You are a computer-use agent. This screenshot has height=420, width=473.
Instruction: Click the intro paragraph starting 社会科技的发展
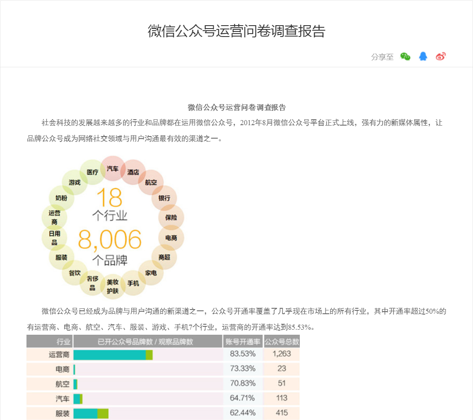(x=235, y=131)
